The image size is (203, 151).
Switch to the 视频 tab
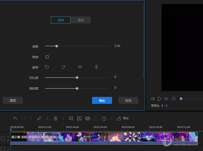tap(61, 20)
